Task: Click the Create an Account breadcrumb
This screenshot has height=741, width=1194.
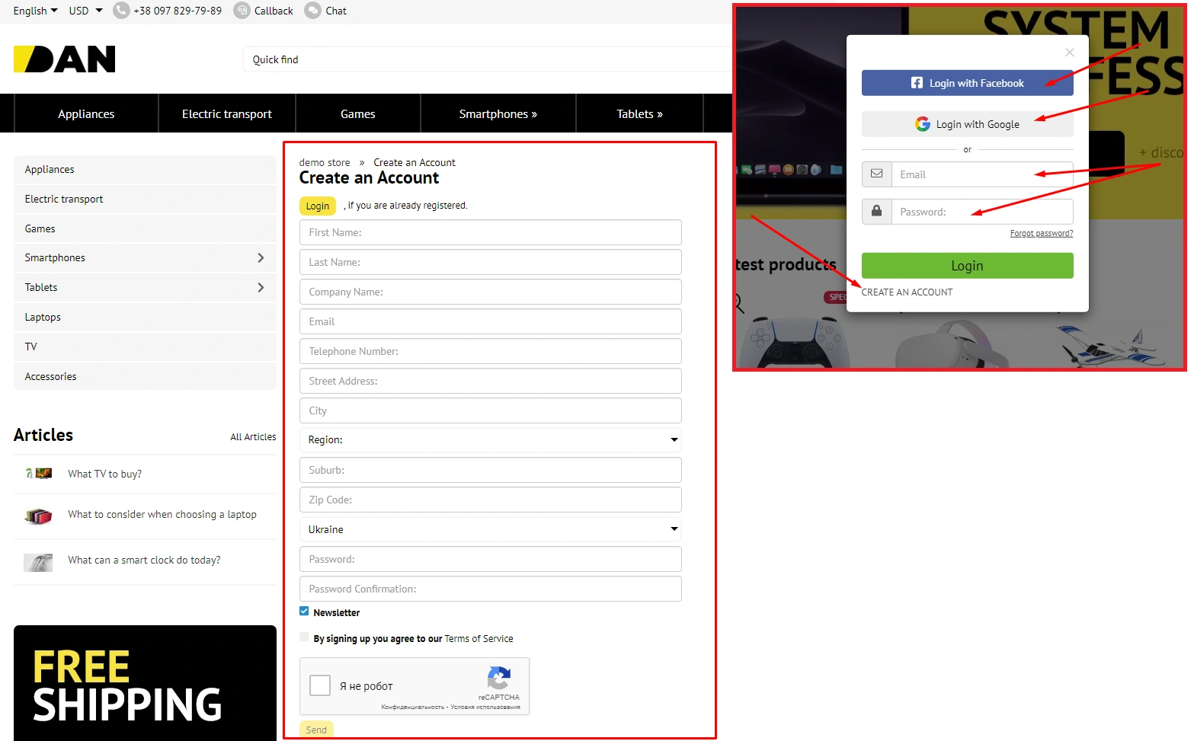Action: click(415, 163)
